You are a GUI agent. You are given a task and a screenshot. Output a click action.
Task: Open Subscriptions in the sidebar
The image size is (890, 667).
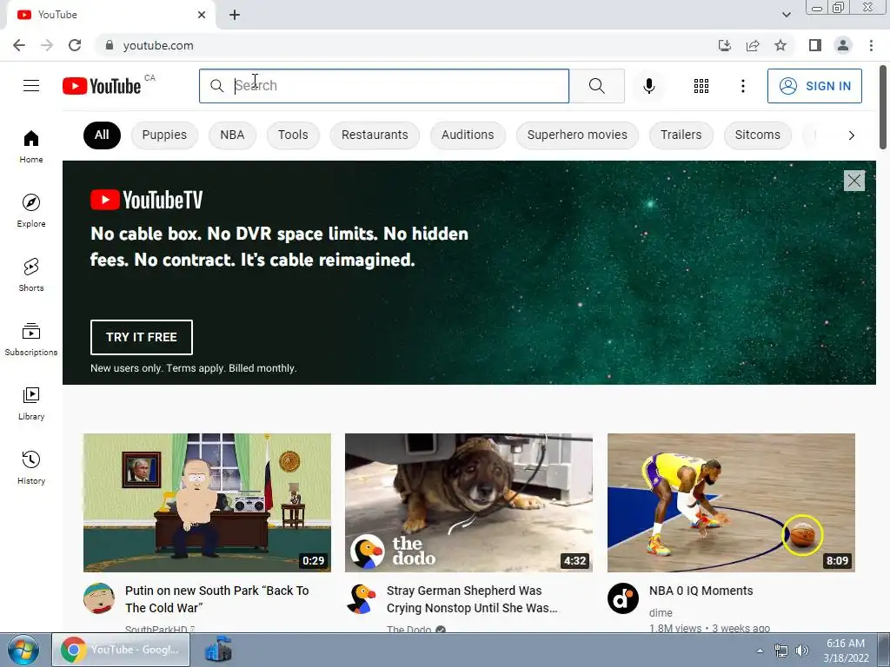(31, 340)
